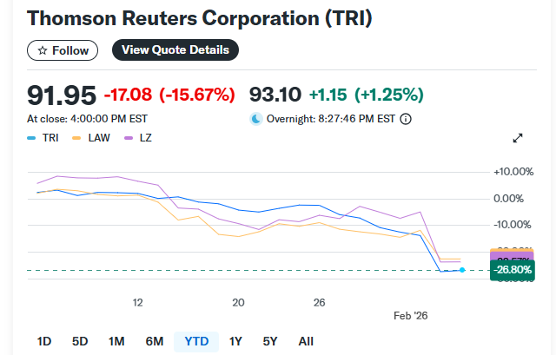Show the 1Y chart range
Viewport: 556px width, 355px height.
pyautogui.click(x=235, y=341)
